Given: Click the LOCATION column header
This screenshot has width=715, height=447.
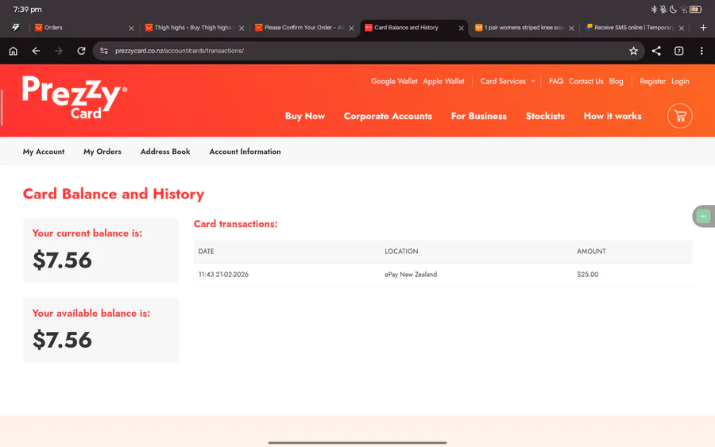Looking at the screenshot, I should click(401, 252).
